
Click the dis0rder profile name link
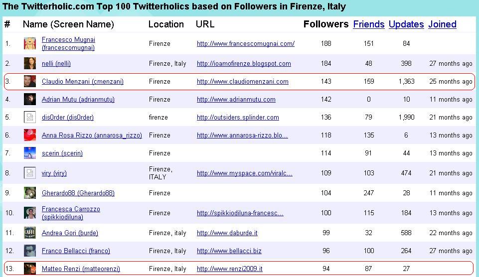pyautogui.click(x=68, y=117)
